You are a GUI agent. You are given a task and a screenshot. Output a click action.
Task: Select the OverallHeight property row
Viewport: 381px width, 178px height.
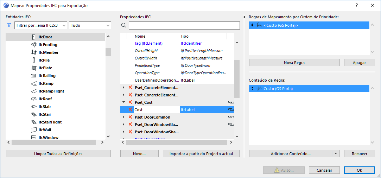click(177, 51)
